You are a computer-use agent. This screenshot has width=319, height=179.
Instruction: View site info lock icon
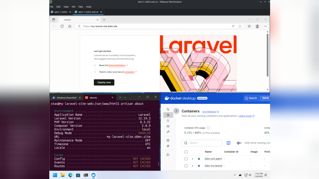(79, 26)
